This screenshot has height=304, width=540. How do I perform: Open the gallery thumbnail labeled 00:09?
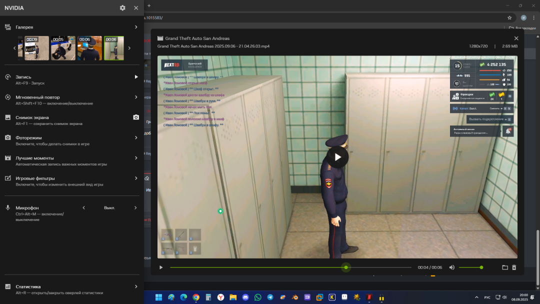[37, 48]
